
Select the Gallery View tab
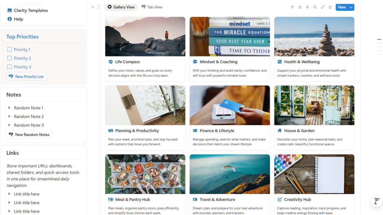[121, 7]
